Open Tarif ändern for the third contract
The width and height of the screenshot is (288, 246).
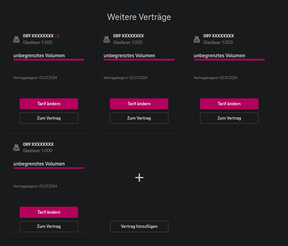(x=229, y=104)
